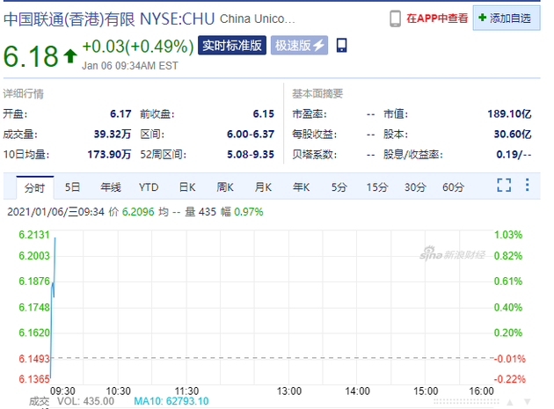Click the 幅 0.97% reading
The width and height of the screenshot is (554, 409).
242,212
